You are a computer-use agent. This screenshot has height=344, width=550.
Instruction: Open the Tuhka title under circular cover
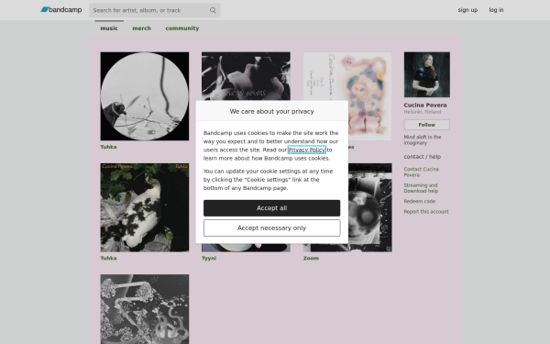(108, 147)
